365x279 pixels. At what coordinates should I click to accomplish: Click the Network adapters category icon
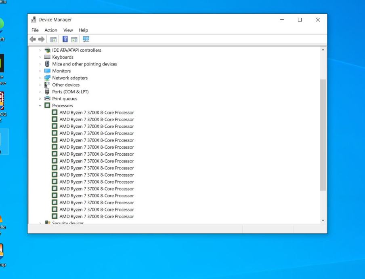[47, 78]
